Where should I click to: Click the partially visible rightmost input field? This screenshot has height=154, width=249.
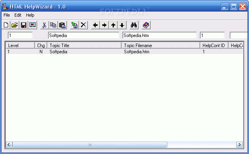pos(239,35)
